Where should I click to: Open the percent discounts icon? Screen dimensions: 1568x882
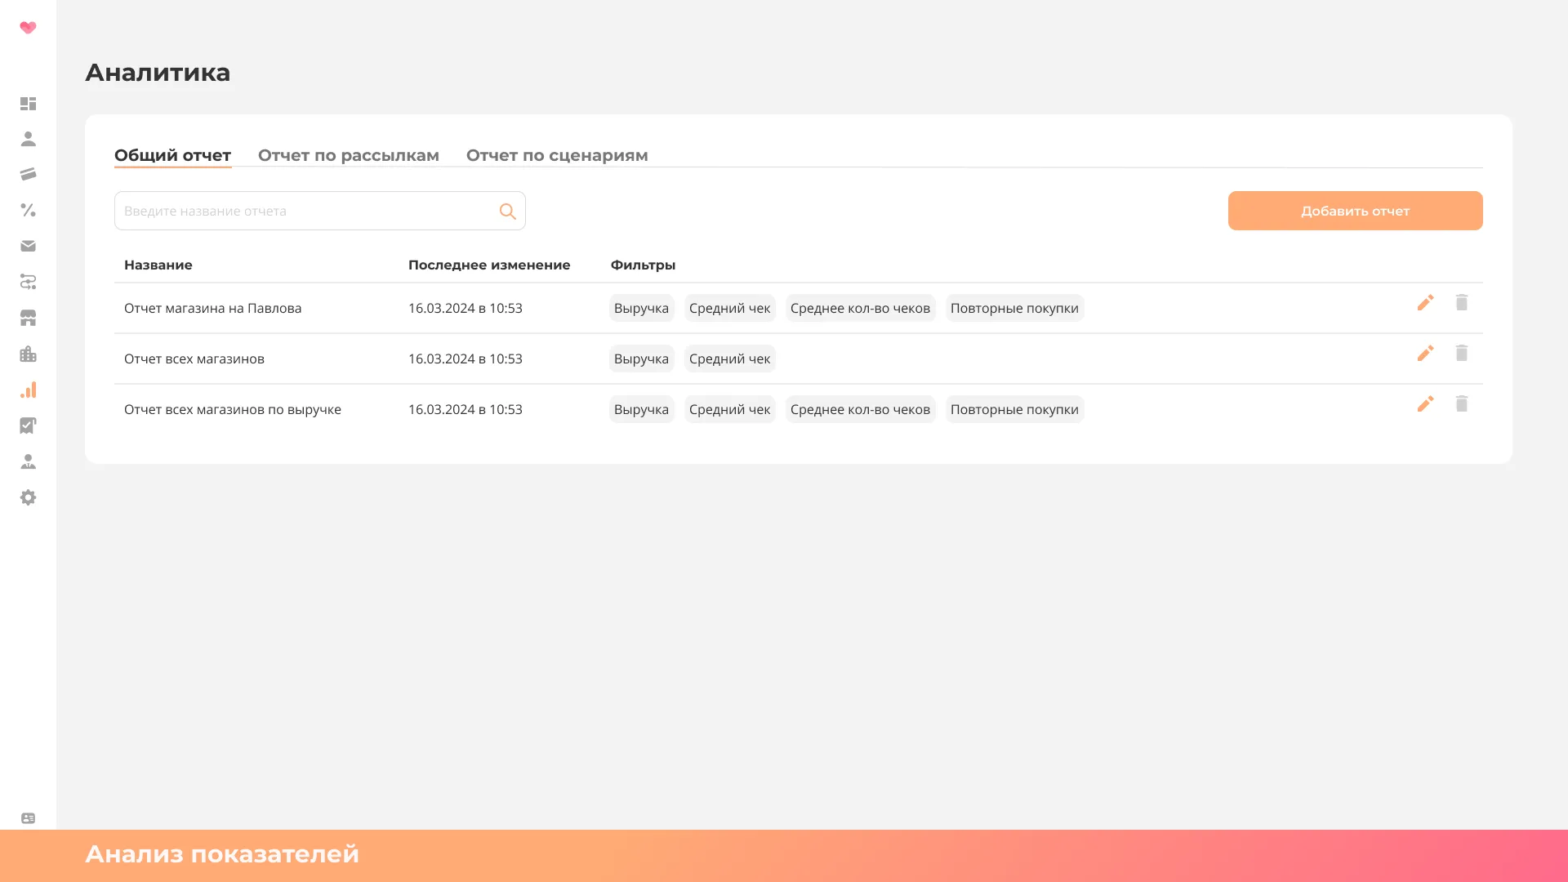tap(28, 210)
